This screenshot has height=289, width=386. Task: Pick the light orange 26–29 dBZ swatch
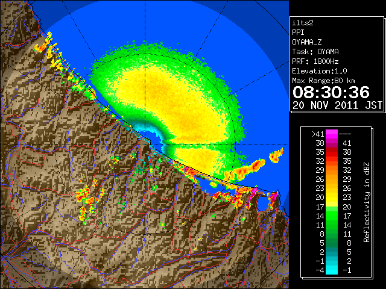click(332, 179)
